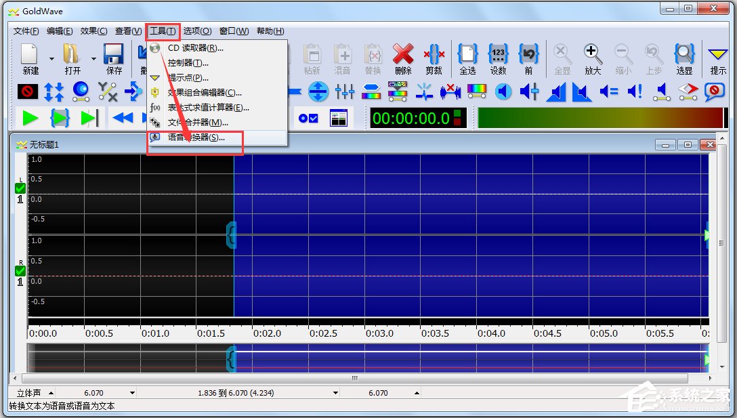Viewport: 737px width, 418px height.
Task: Click the censor effect icon on black background
Action: coord(28,91)
